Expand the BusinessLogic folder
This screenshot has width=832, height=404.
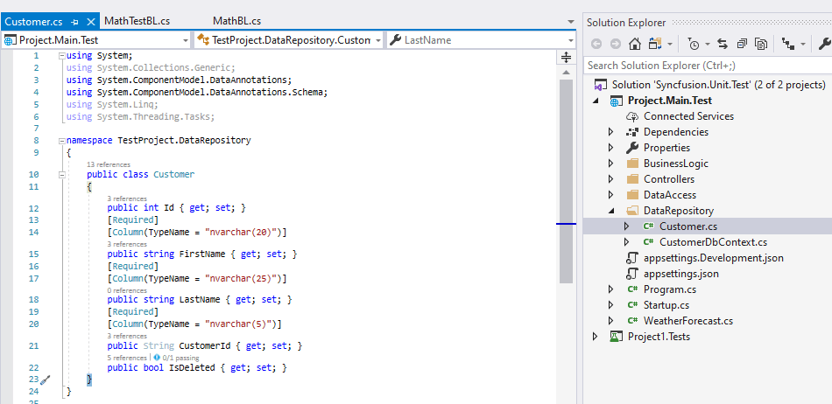point(611,164)
